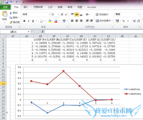This screenshot has width=143, height=120.
Task: Click the Copy icon
Action: [x=11, y=17]
